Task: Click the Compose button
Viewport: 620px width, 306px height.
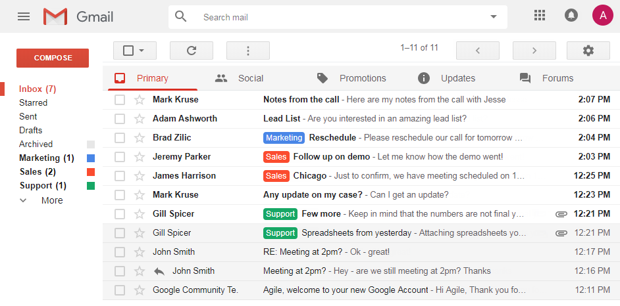Action: 53,58
